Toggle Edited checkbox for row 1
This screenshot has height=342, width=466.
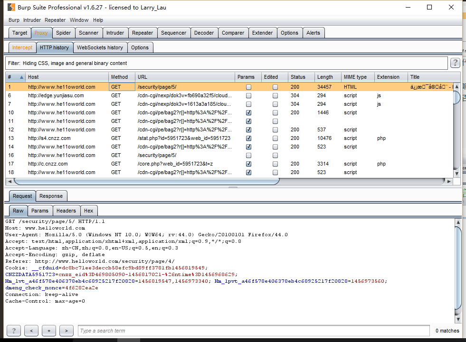point(275,87)
